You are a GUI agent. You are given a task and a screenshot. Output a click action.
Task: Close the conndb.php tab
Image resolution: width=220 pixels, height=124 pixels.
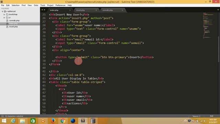122,10
